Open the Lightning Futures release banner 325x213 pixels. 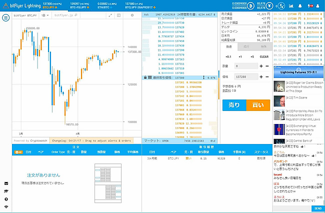[298, 72]
